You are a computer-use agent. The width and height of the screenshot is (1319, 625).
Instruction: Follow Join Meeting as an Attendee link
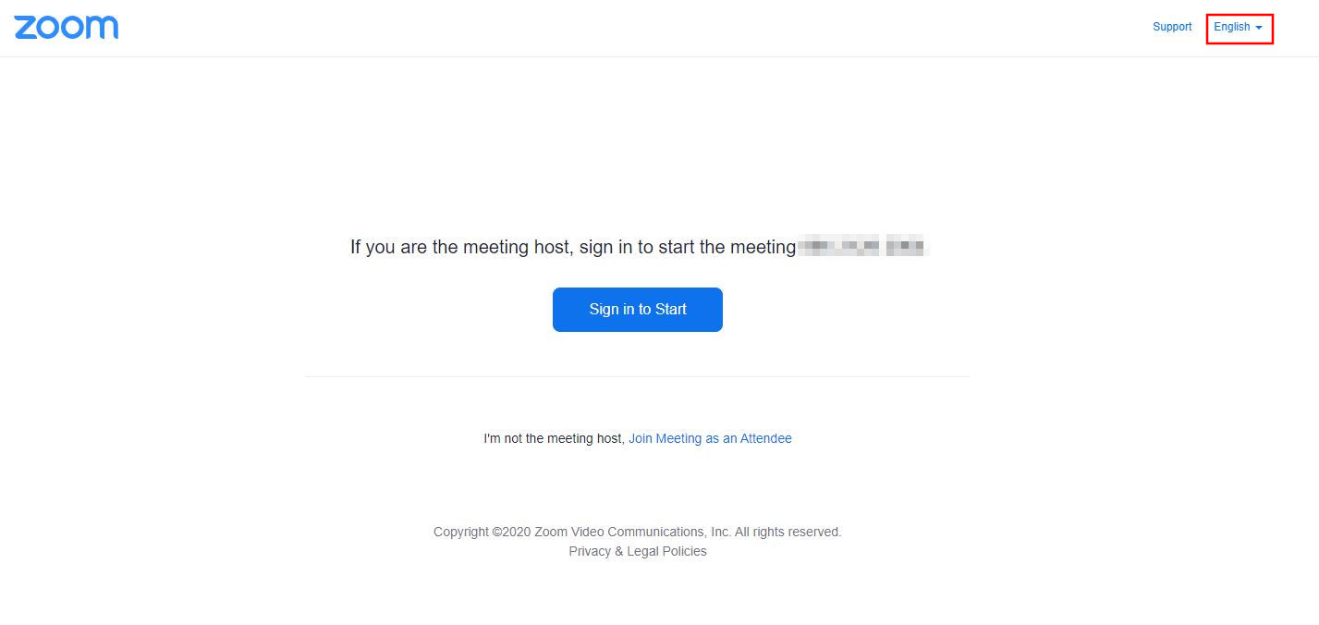pos(710,438)
